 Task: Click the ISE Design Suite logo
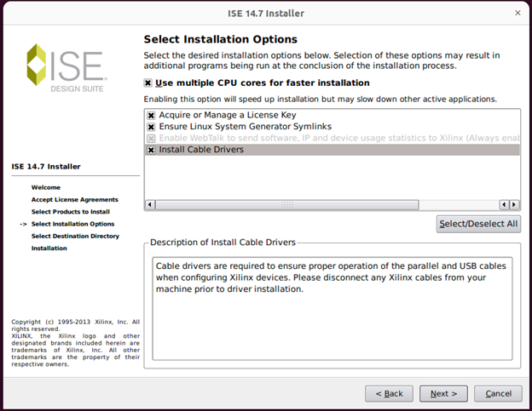click(66, 68)
